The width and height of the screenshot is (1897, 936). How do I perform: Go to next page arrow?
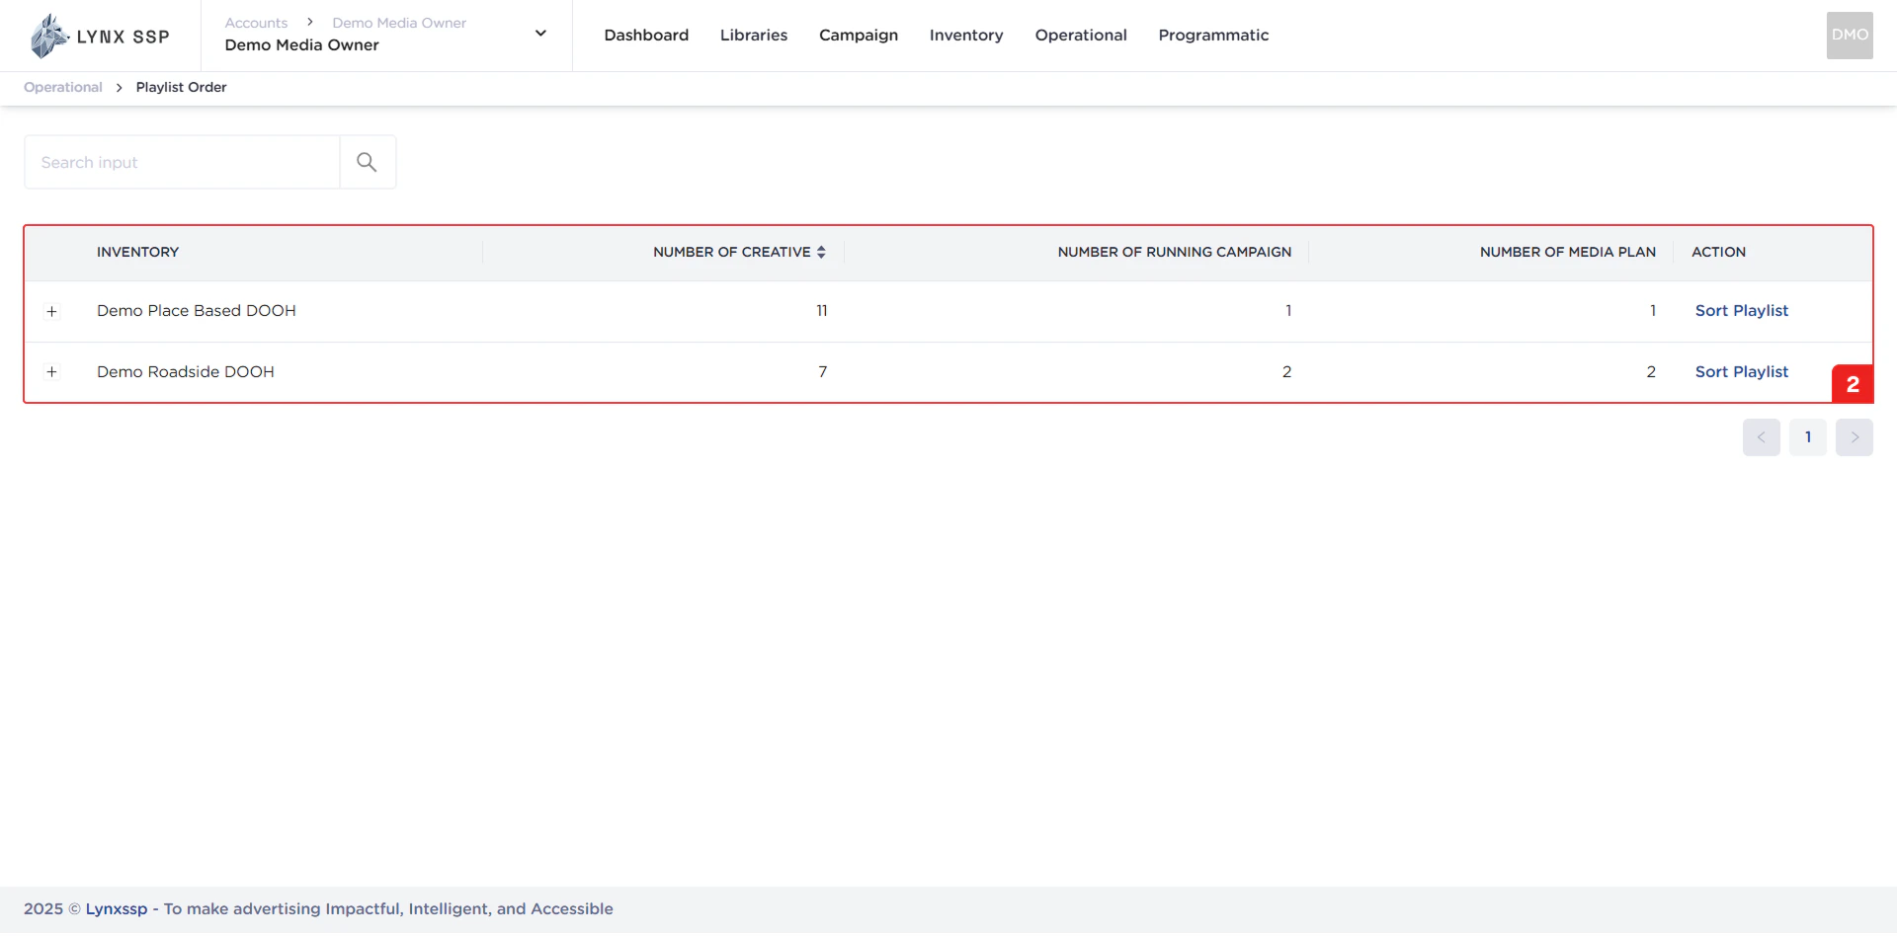[x=1855, y=437]
